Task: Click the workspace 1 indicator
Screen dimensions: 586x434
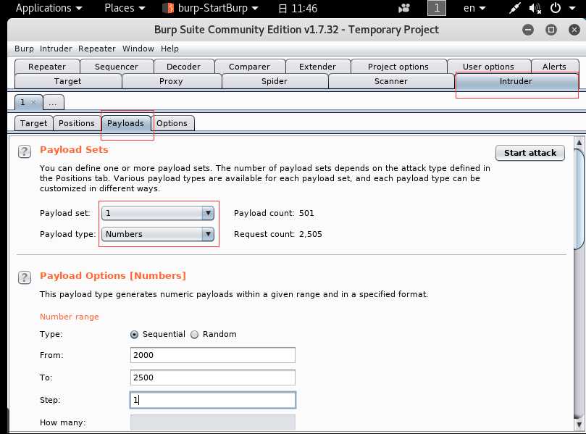Action: tap(437, 8)
